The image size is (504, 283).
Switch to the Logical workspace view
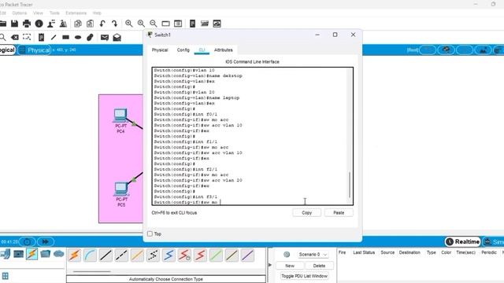[7, 50]
